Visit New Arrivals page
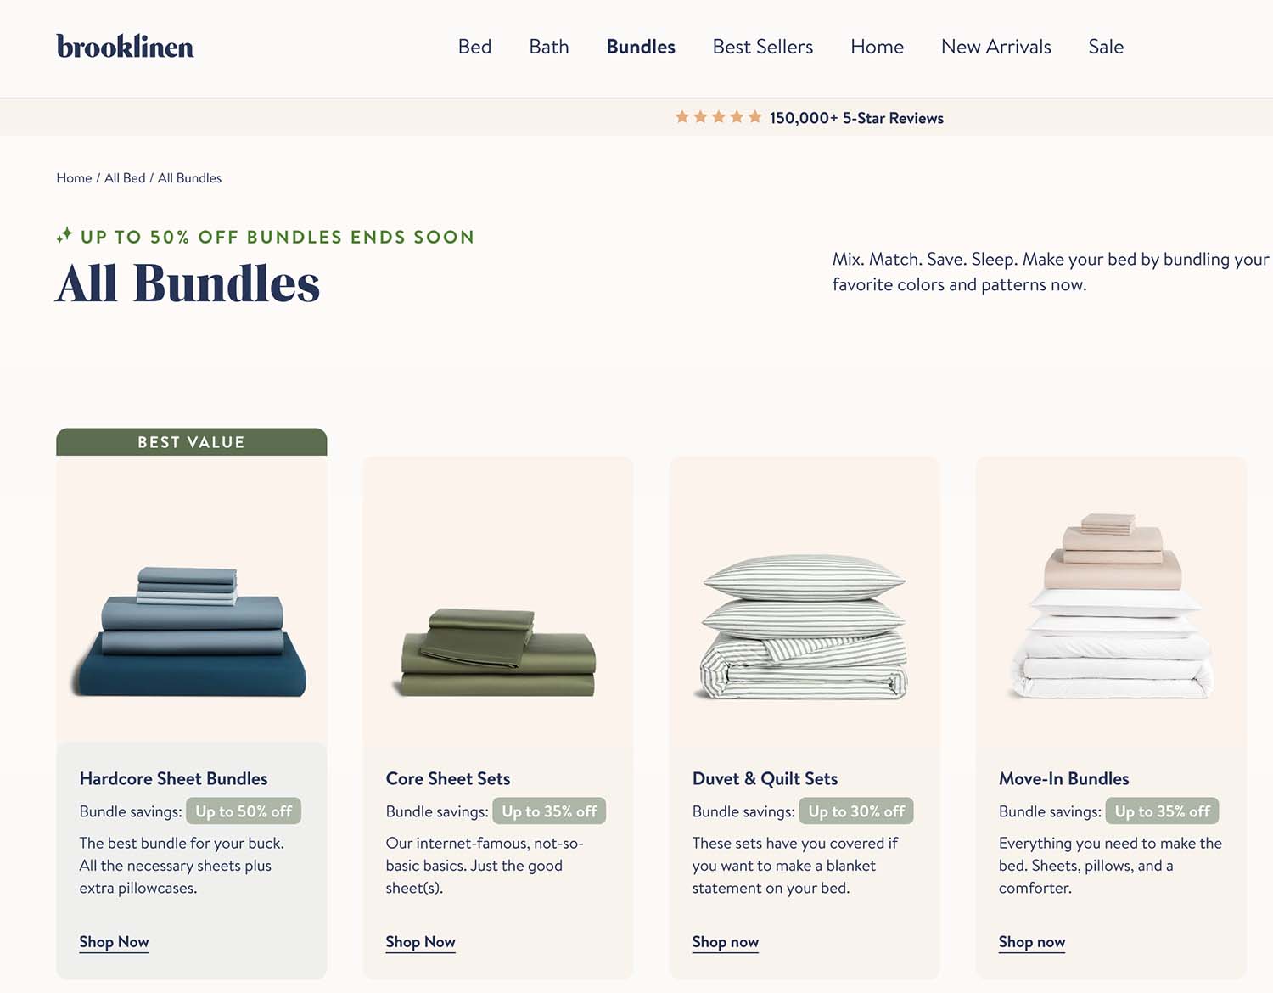1273x993 pixels. pos(996,47)
